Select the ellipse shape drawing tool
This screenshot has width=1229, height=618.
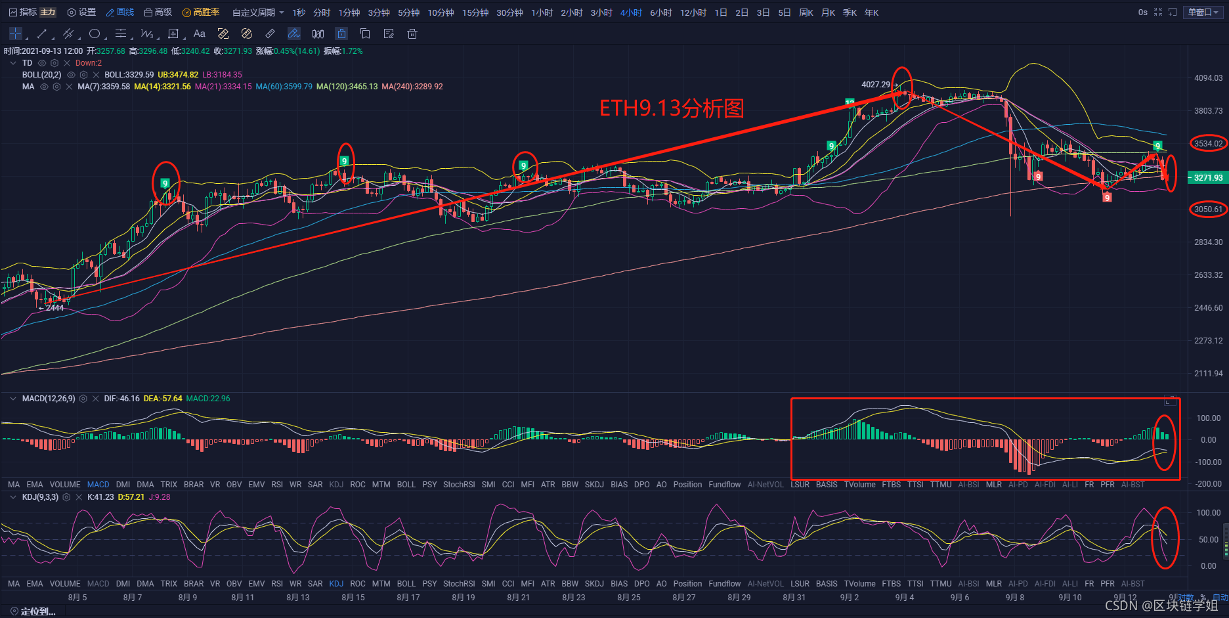[x=95, y=33]
